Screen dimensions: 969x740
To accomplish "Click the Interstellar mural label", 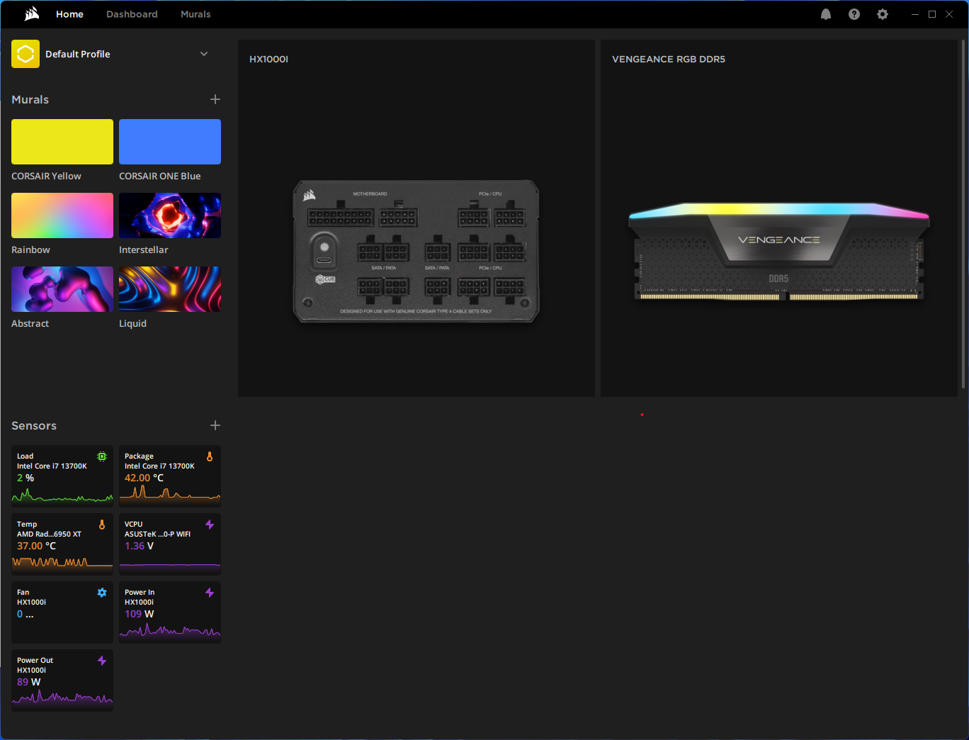I will [143, 250].
